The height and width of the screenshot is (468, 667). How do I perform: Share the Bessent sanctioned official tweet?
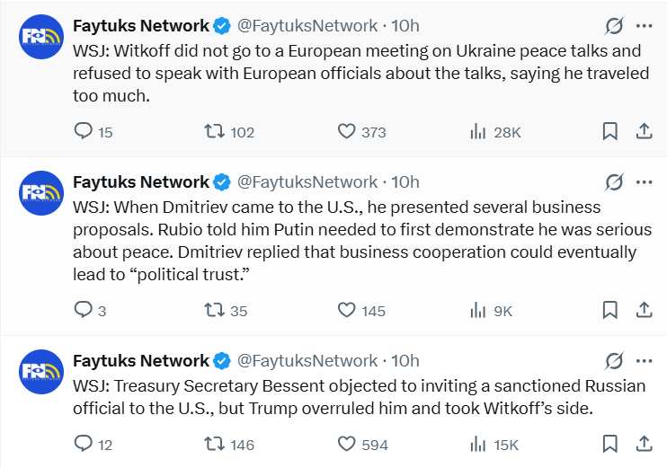point(644,444)
